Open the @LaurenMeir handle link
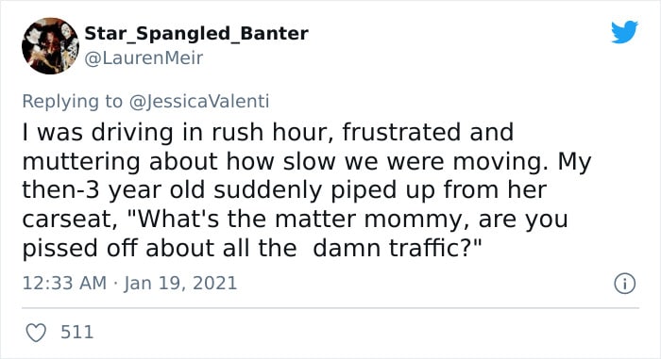 coord(144,58)
